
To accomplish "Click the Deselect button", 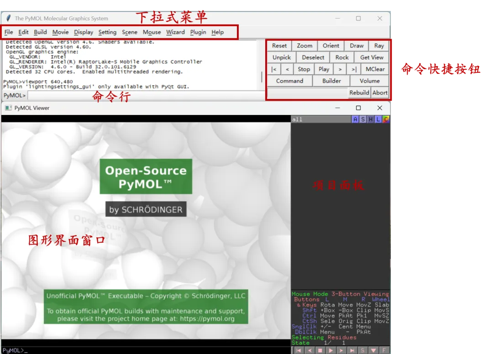I will coord(313,57).
